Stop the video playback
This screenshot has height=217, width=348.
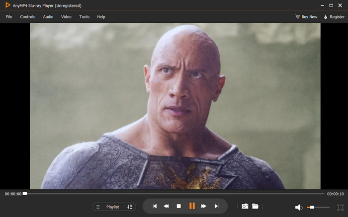point(178,206)
